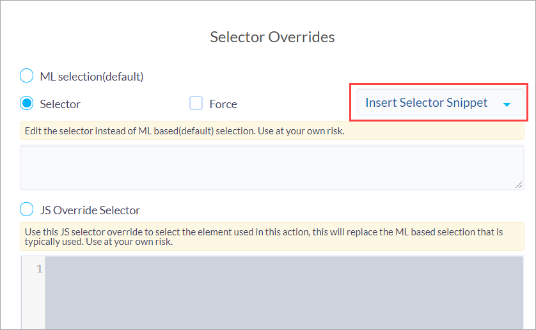
Task: Click the 'Selector' text label
Action: click(60, 104)
